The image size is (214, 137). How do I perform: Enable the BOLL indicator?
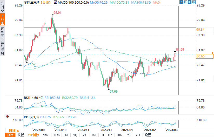[x=120, y=135]
